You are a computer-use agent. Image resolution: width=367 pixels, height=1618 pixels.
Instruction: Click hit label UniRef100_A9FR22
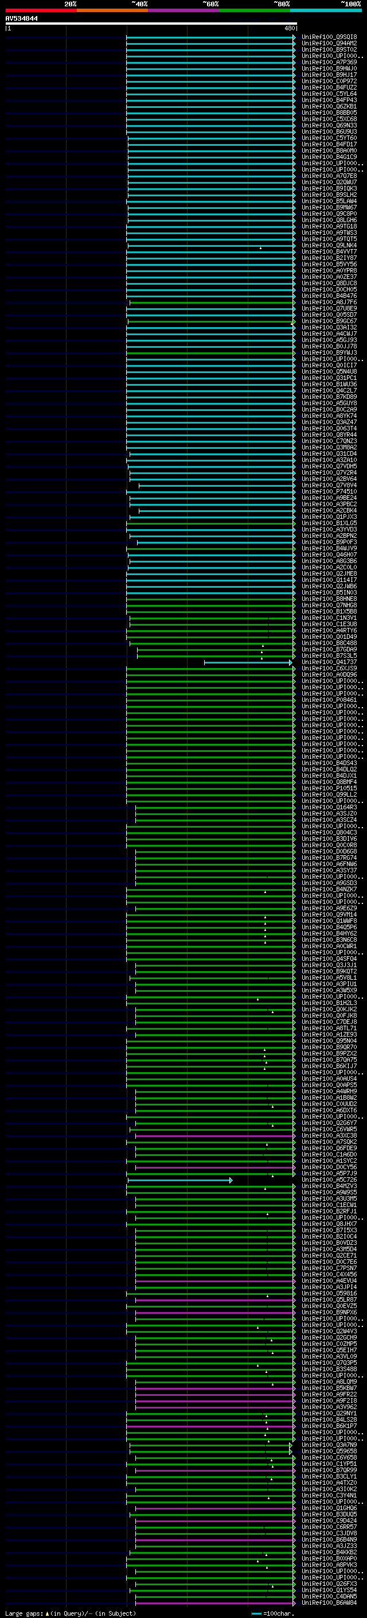click(329, 1394)
